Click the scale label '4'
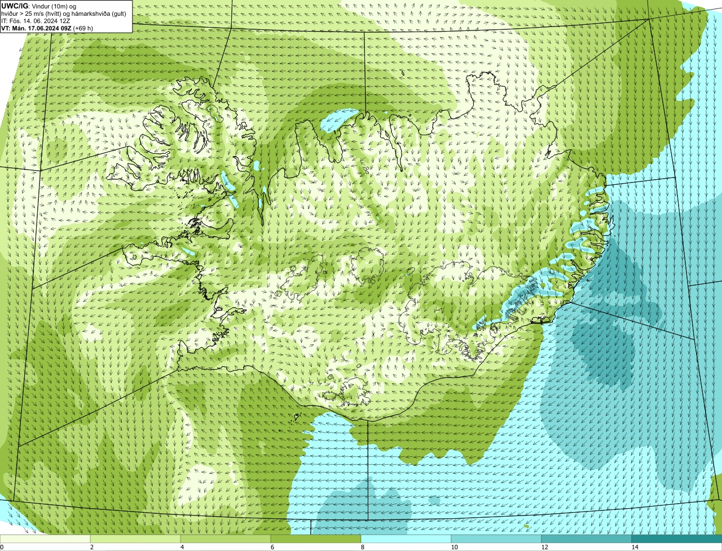Viewport: 722px width, 551px height. pos(182,547)
